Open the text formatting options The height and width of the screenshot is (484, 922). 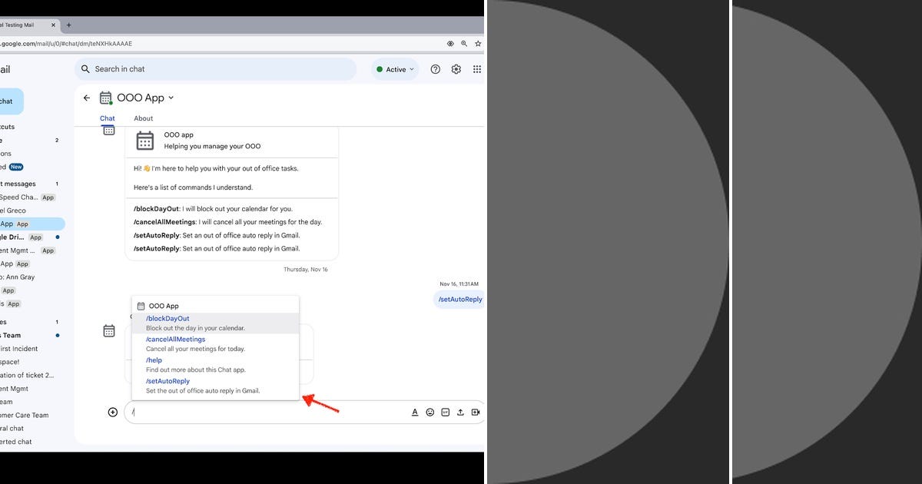coord(414,412)
